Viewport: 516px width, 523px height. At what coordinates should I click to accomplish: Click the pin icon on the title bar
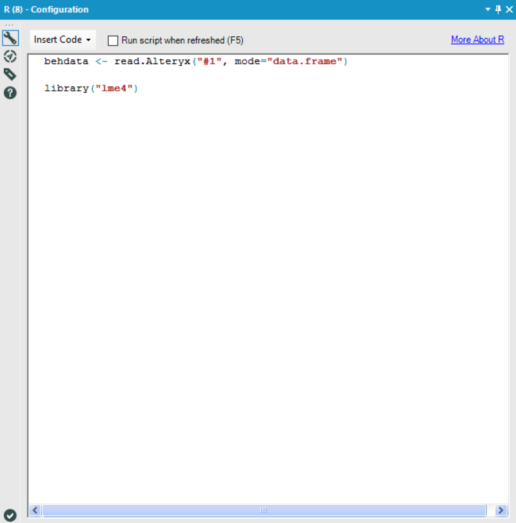tap(499, 10)
